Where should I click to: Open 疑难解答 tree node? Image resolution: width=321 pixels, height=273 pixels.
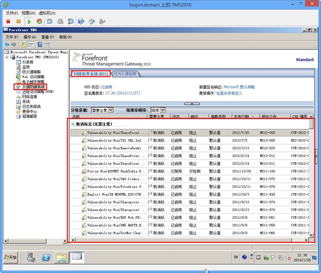[29, 116]
